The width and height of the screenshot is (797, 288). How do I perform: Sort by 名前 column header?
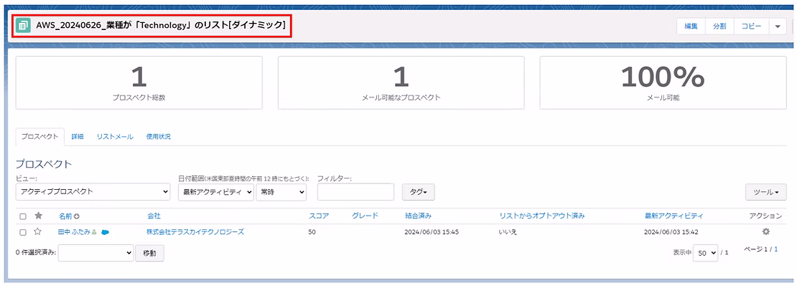pos(65,216)
